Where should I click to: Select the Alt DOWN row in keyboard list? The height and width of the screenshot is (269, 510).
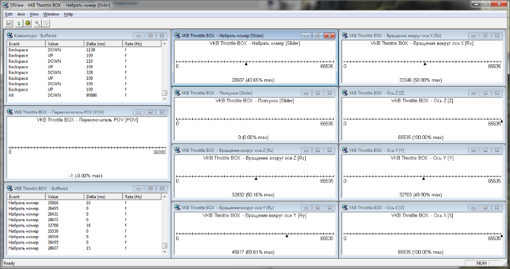point(84,95)
